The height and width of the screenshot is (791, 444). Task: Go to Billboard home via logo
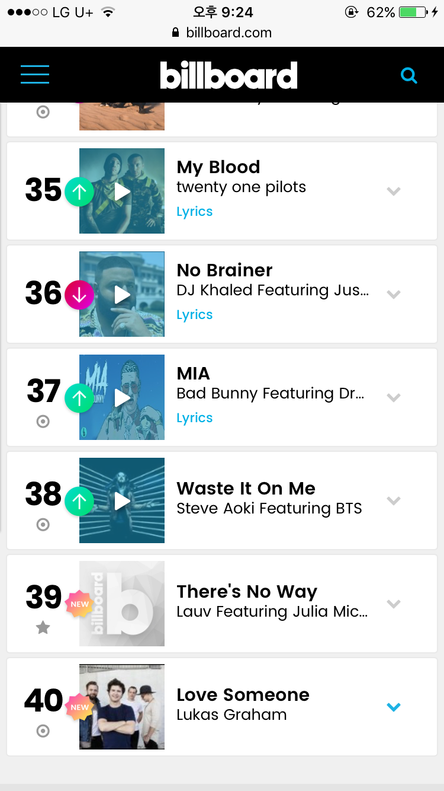(x=229, y=75)
